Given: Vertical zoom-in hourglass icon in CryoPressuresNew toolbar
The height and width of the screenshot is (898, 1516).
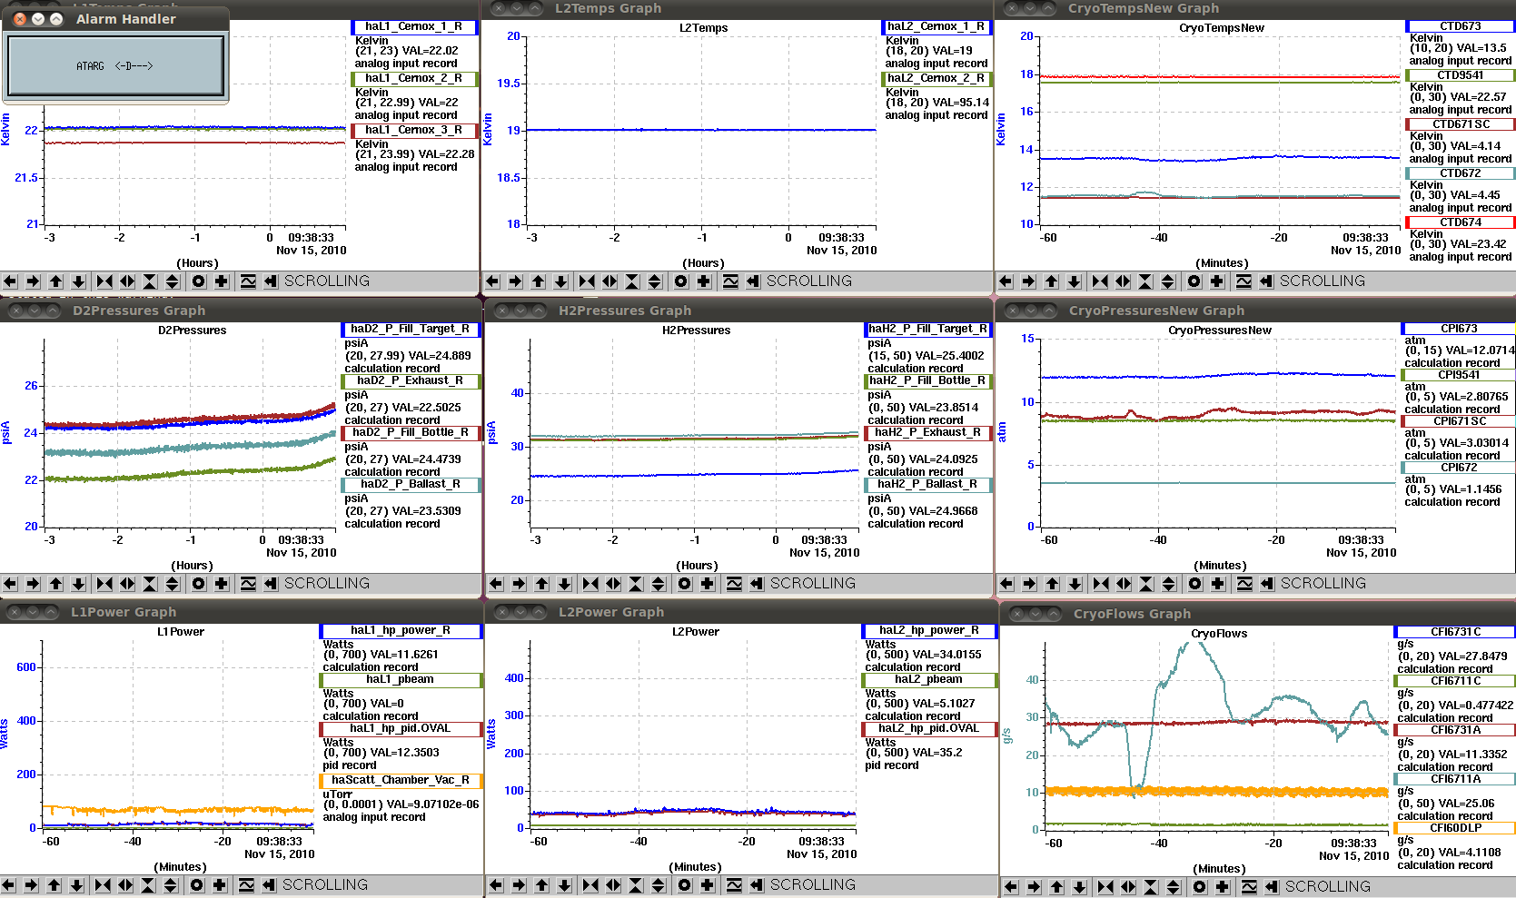Looking at the screenshot, I should pyautogui.click(x=1146, y=584).
